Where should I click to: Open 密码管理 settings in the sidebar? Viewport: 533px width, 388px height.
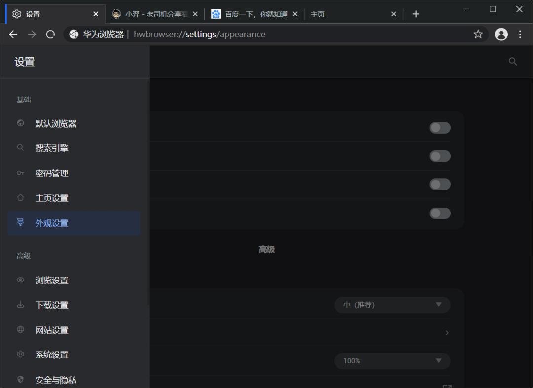[x=51, y=173]
